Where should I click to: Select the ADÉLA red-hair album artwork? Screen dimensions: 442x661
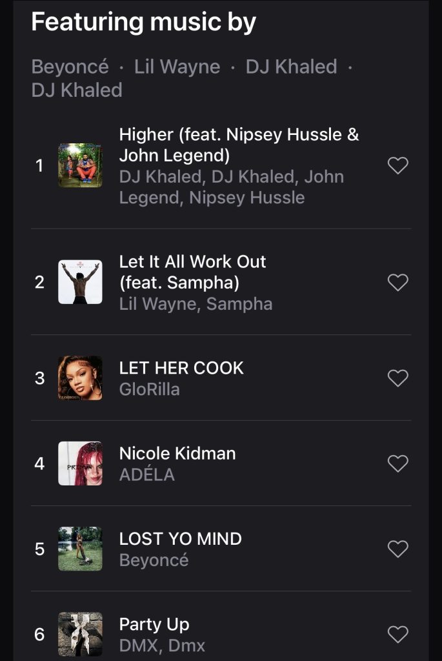[80, 463]
